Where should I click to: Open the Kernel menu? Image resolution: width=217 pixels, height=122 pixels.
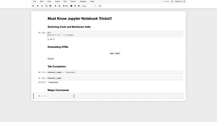pyautogui.click(x=73, y=1)
